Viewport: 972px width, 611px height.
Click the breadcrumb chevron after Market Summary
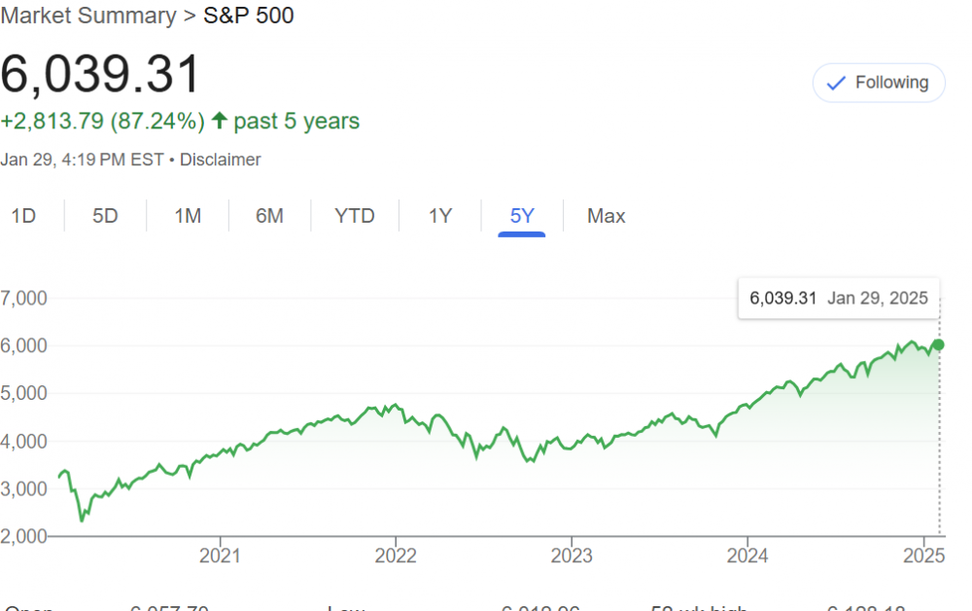click(190, 16)
